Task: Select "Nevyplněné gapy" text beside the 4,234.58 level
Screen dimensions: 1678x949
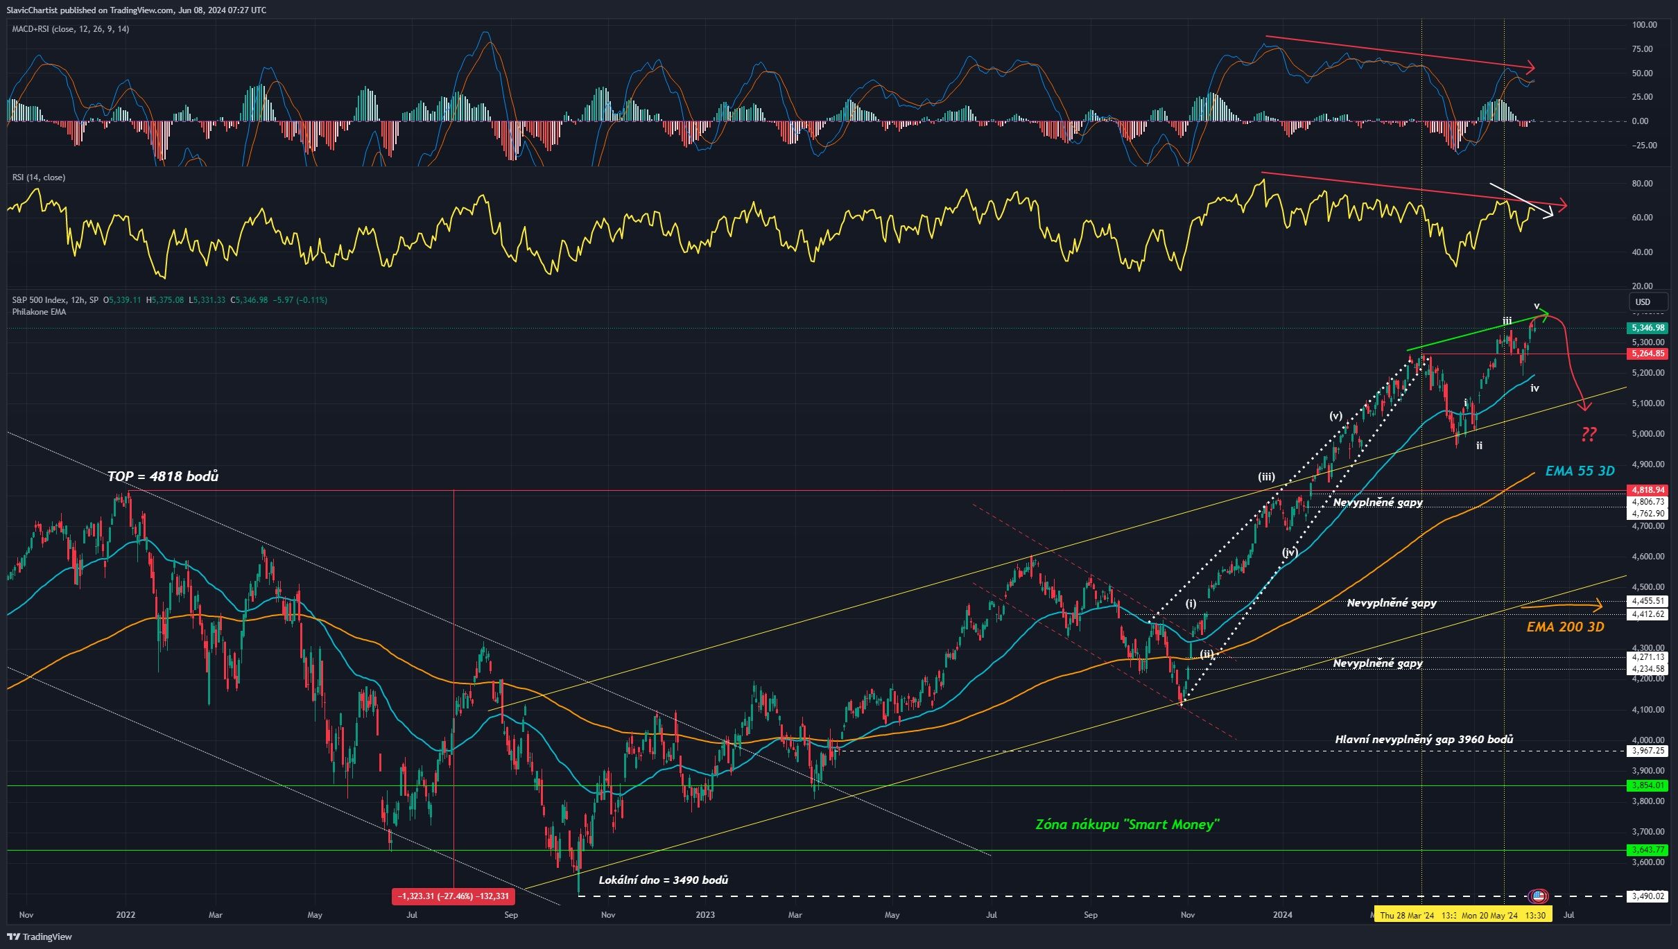Action: (1378, 663)
